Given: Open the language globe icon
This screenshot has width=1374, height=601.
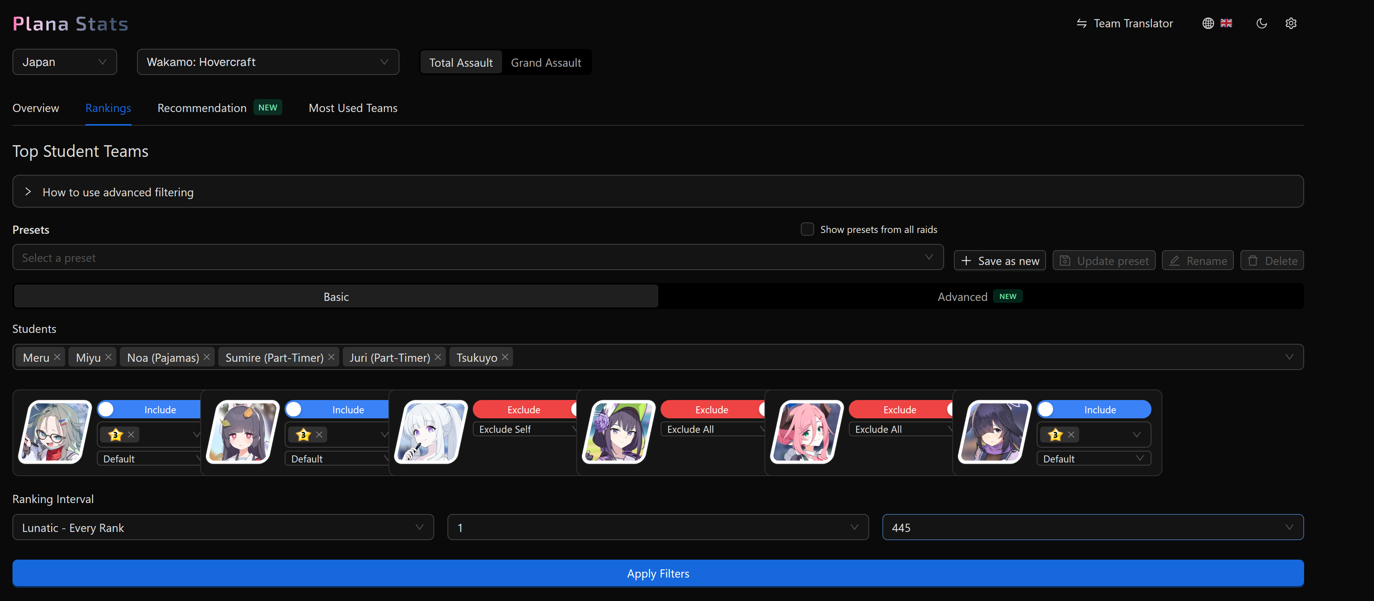Looking at the screenshot, I should click(1208, 23).
